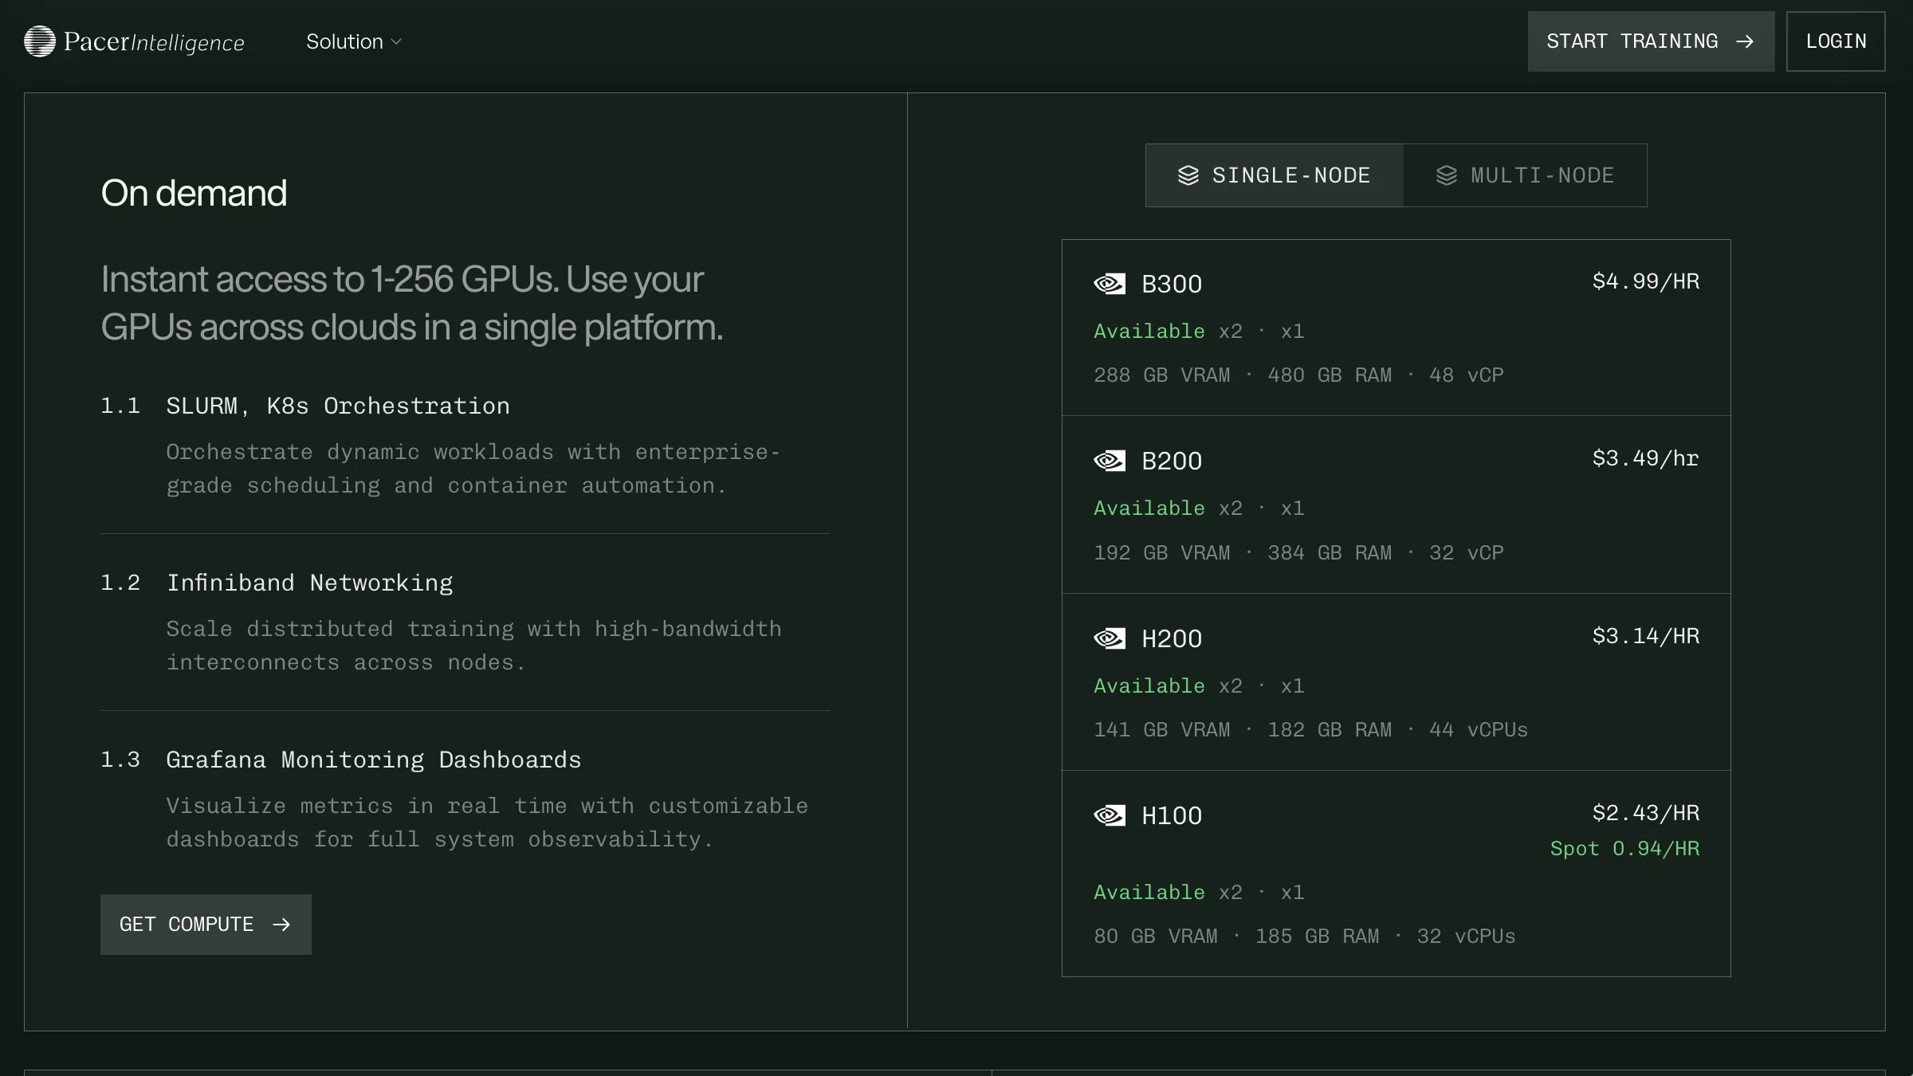Click the 80 GB VRAM spec line
The width and height of the screenshot is (1913, 1076).
(1305, 937)
